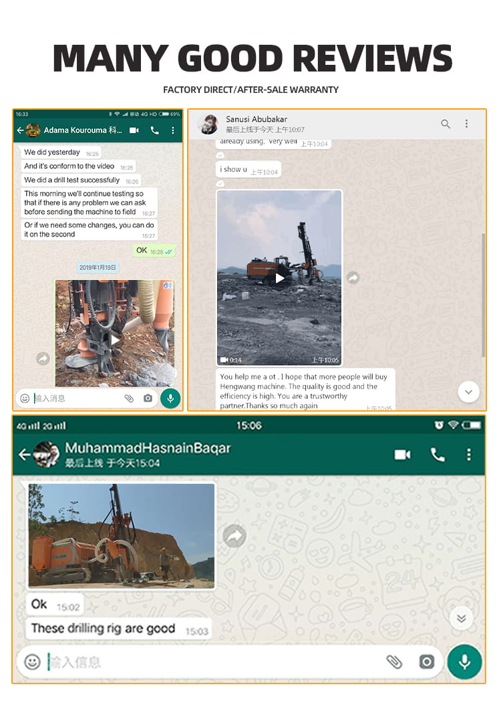
Task: Start video call with MuhammadHasnainBaqar
Action: [402, 455]
